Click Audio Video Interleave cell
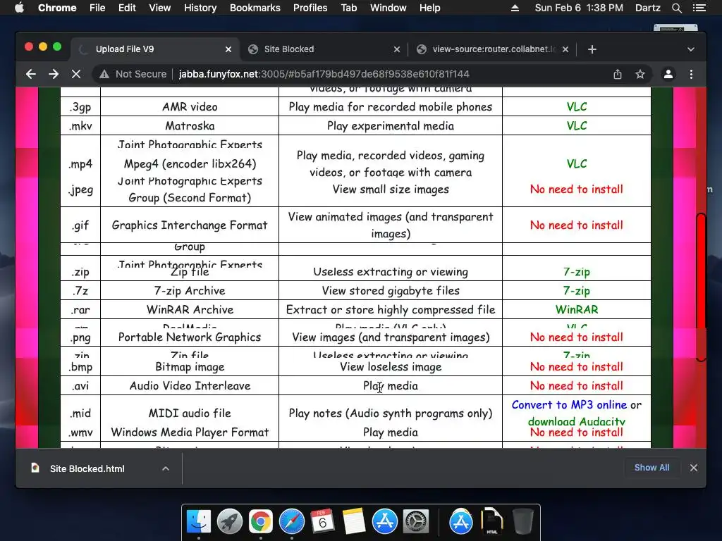The width and height of the screenshot is (722, 541). click(x=190, y=385)
